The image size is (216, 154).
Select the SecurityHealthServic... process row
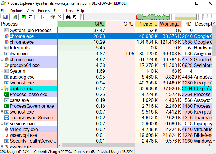click(x=106, y=141)
